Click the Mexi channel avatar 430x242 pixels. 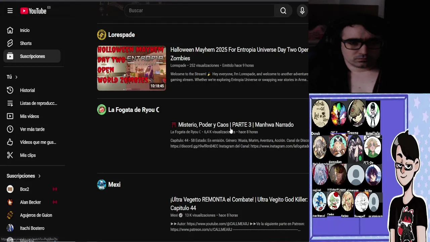click(101, 185)
